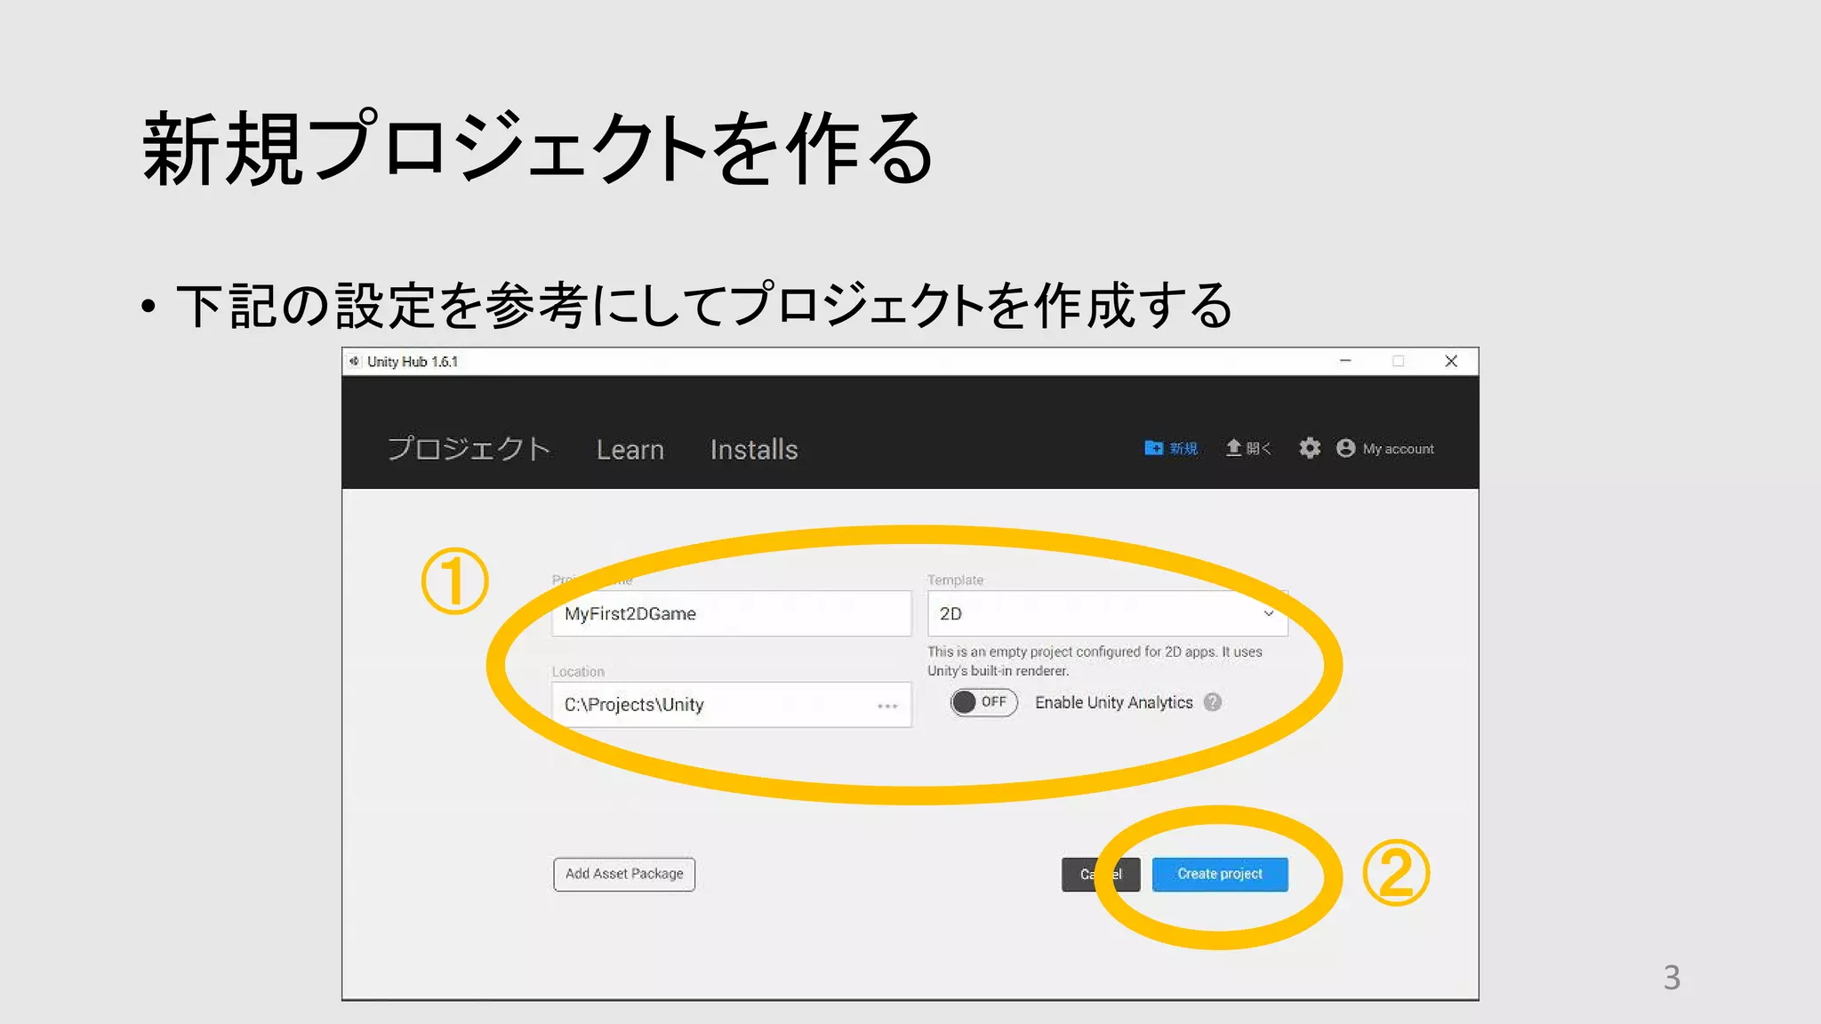Switch to the Learn tab
The width and height of the screenshot is (1821, 1024).
630,450
